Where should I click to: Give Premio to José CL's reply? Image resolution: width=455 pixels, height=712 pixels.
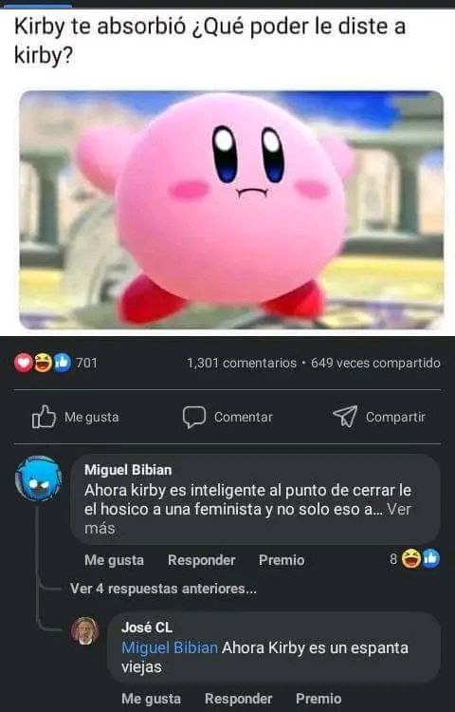click(318, 699)
